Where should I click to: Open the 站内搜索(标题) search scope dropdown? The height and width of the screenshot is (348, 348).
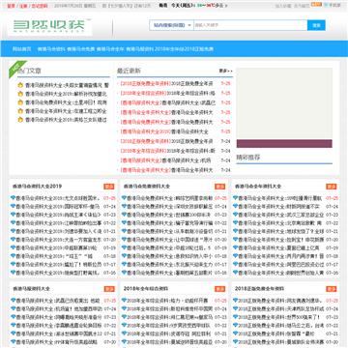(171, 25)
